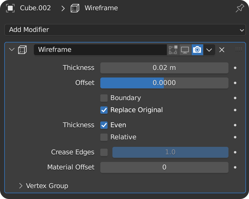Toggle modifier display in render
Image resolution: width=249 pixels, height=199 pixels.
pyautogui.click(x=197, y=50)
